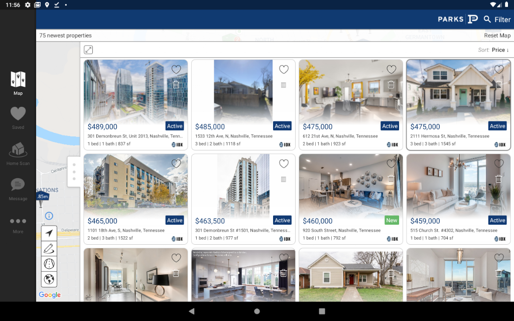
Task: Click the panel drag handle with three dots
Action: [x=74, y=172]
